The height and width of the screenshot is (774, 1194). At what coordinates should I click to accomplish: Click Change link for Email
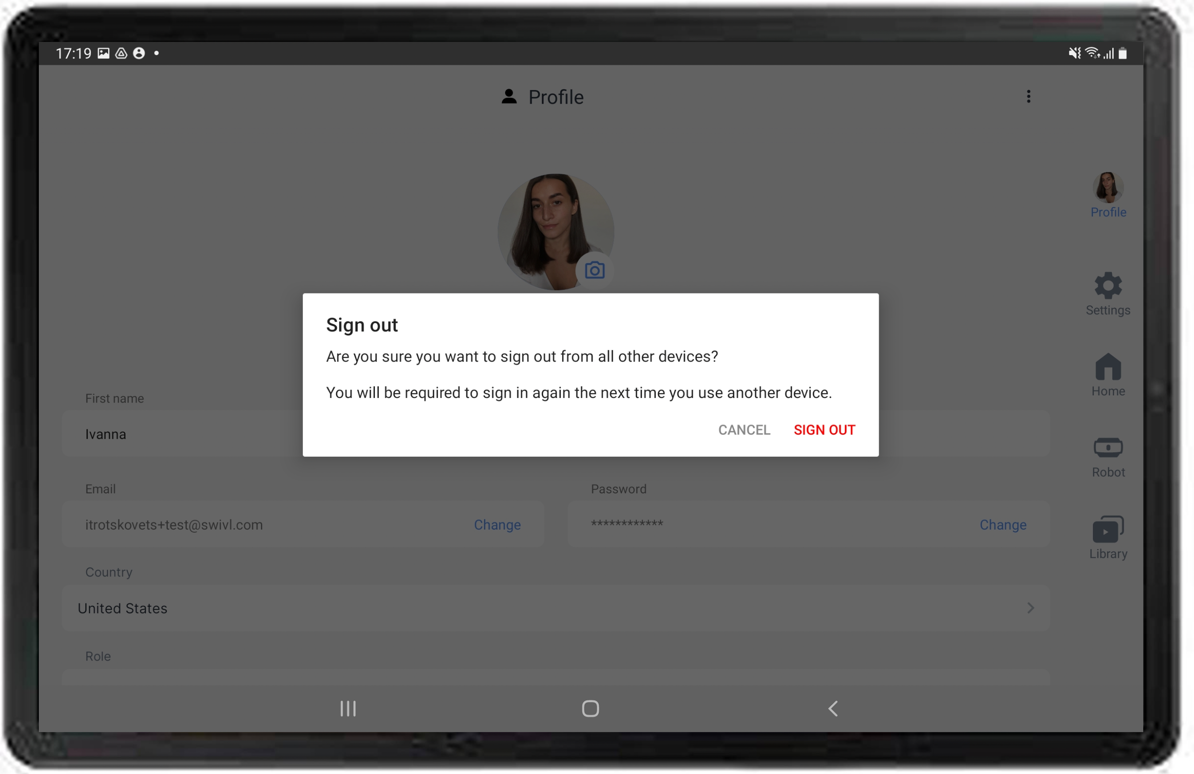coord(498,524)
